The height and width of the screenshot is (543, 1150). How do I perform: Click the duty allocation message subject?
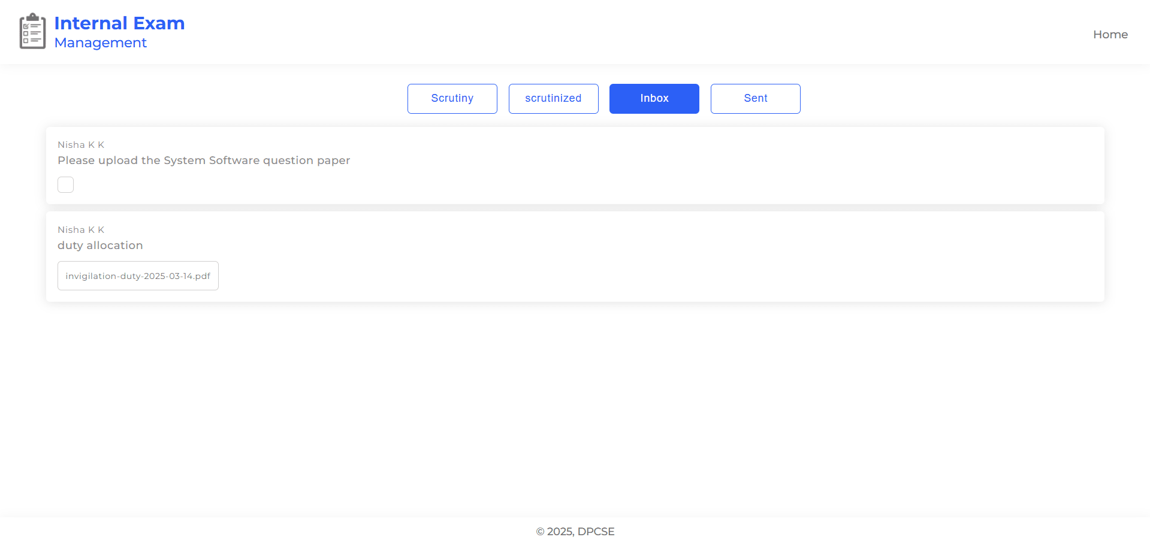100,245
